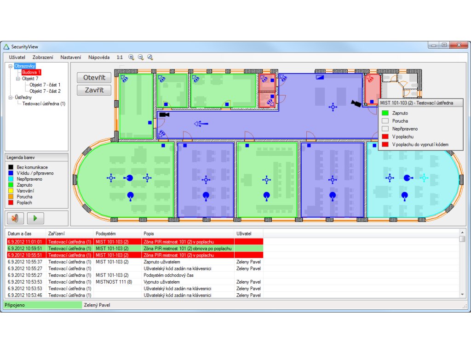Click the crosshair detector in the upper blue hall
Screen dimensions: 471x353
point(333,107)
